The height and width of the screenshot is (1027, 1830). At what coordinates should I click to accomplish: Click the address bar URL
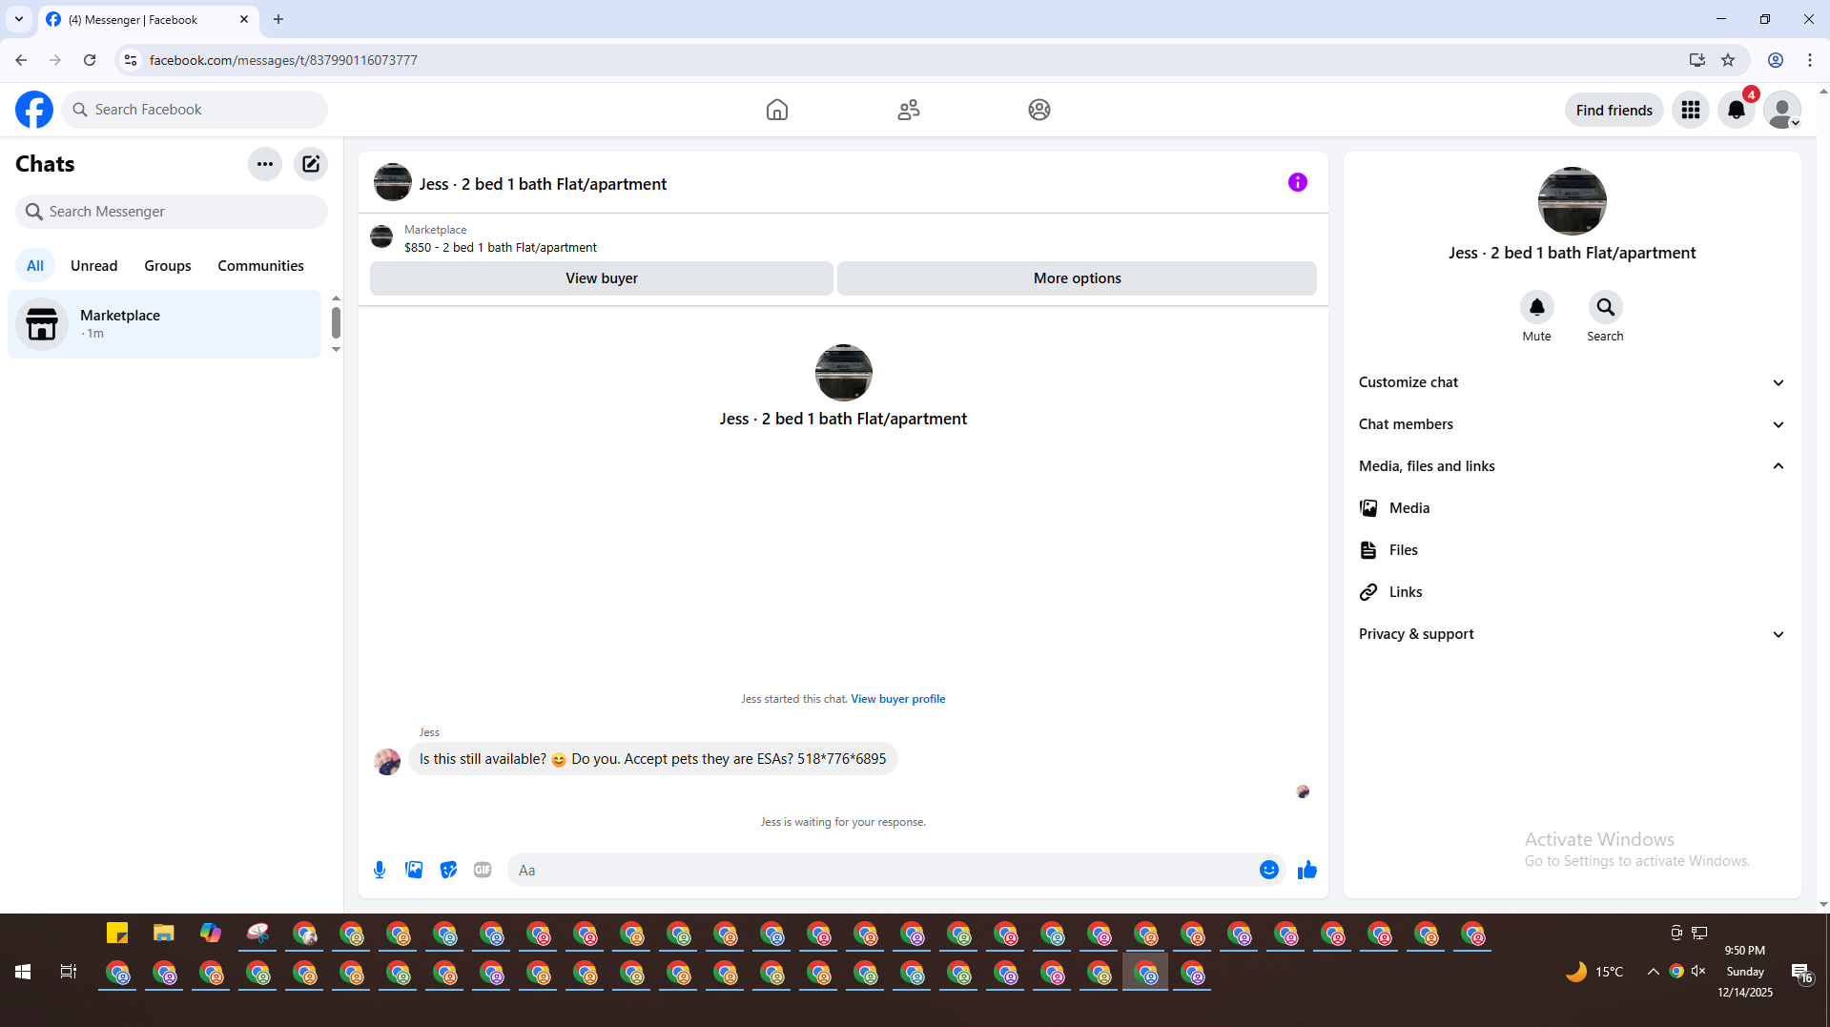(283, 60)
